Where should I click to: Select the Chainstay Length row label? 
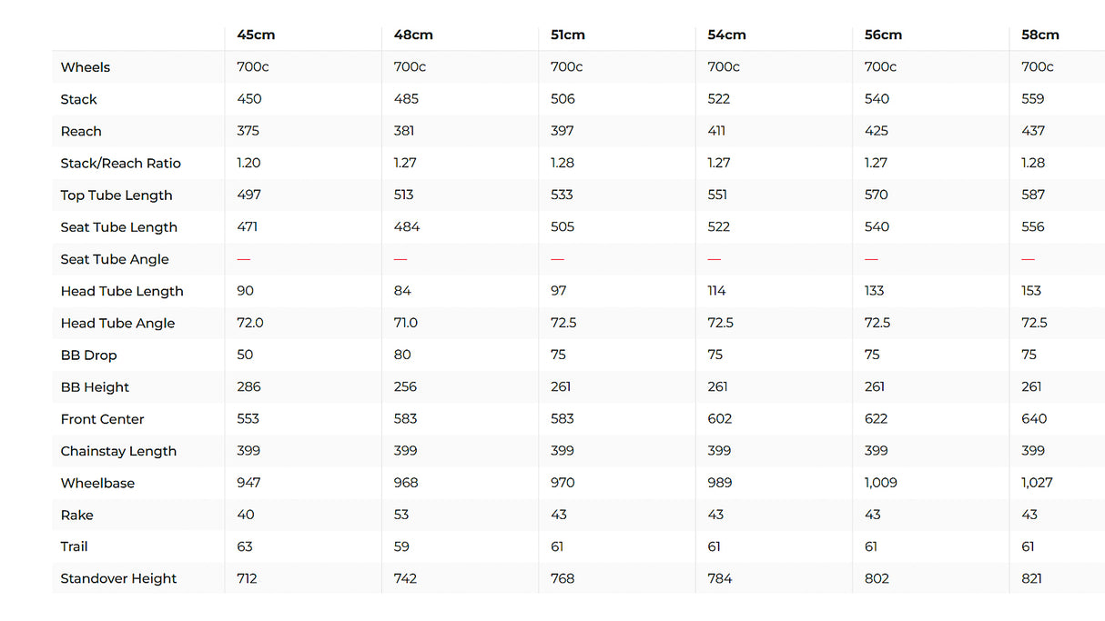tap(118, 451)
